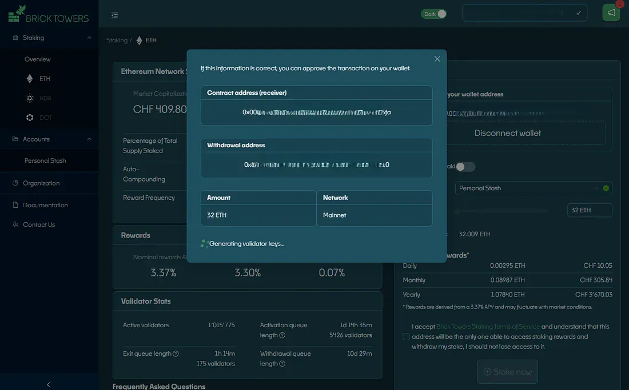
Task: Click the Contact Us person icon
Action: (x=15, y=224)
